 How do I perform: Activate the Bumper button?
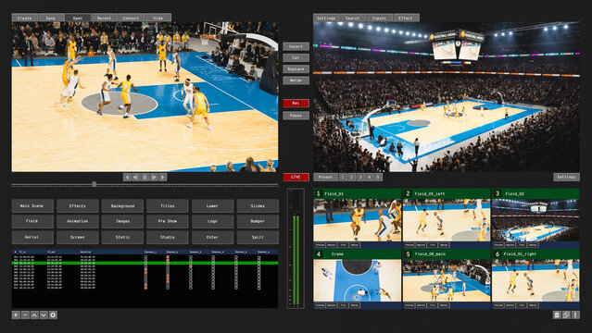[x=258, y=221]
